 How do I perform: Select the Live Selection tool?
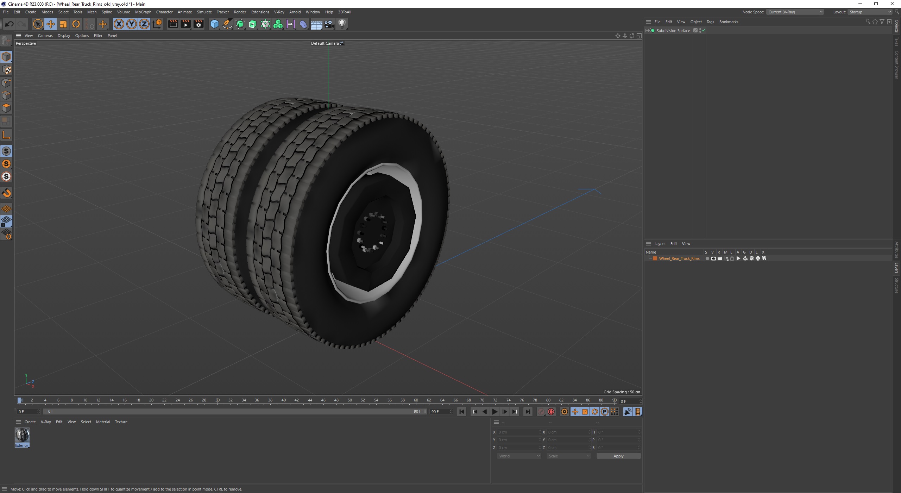pos(38,24)
